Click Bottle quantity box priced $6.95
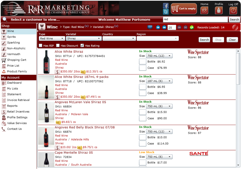 (x=143, y=87)
